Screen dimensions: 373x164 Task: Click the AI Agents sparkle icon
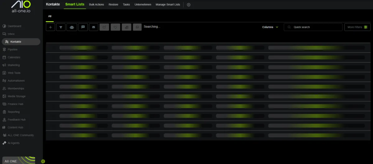coord(4,143)
